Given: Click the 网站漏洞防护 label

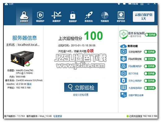Looking at the screenshot, I should (135, 66).
